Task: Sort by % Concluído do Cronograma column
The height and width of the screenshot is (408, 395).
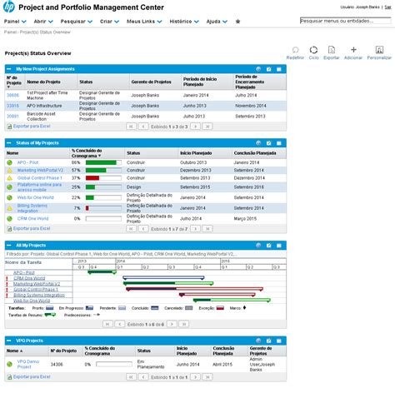Action: [87, 153]
